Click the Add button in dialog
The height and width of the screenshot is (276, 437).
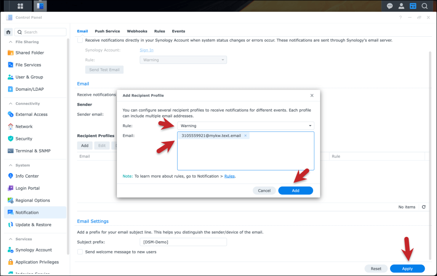pyautogui.click(x=295, y=190)
